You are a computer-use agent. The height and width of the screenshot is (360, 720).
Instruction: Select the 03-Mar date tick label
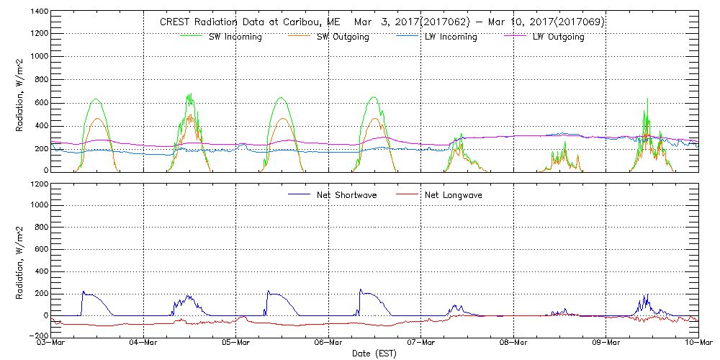click(x=52, y=343)
